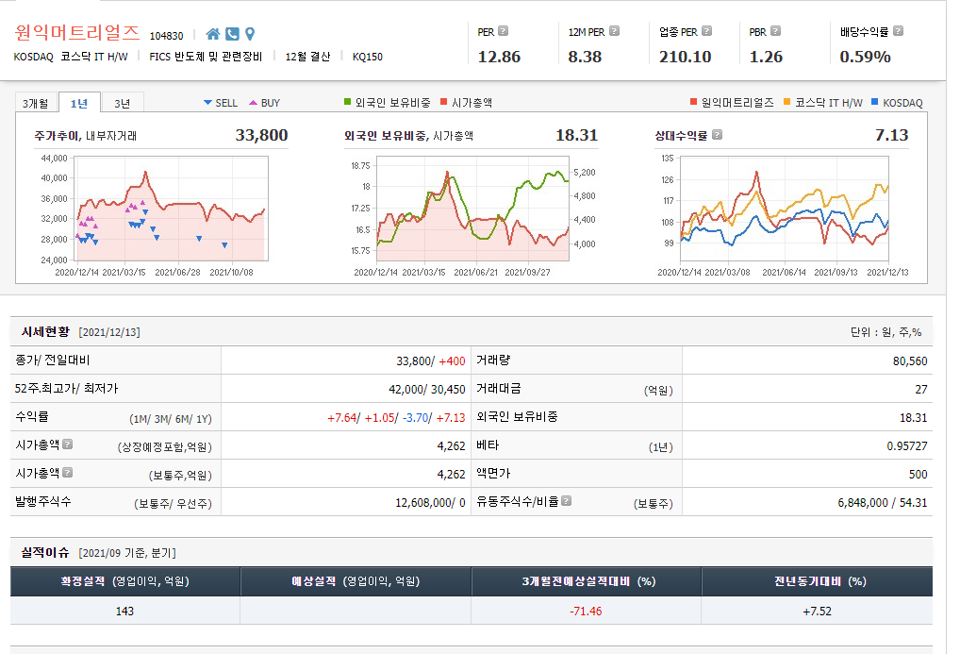Open help icon next to 상대수익률
Image resolution: width=960 pixels, height=654 pixels.
point(717,134)
